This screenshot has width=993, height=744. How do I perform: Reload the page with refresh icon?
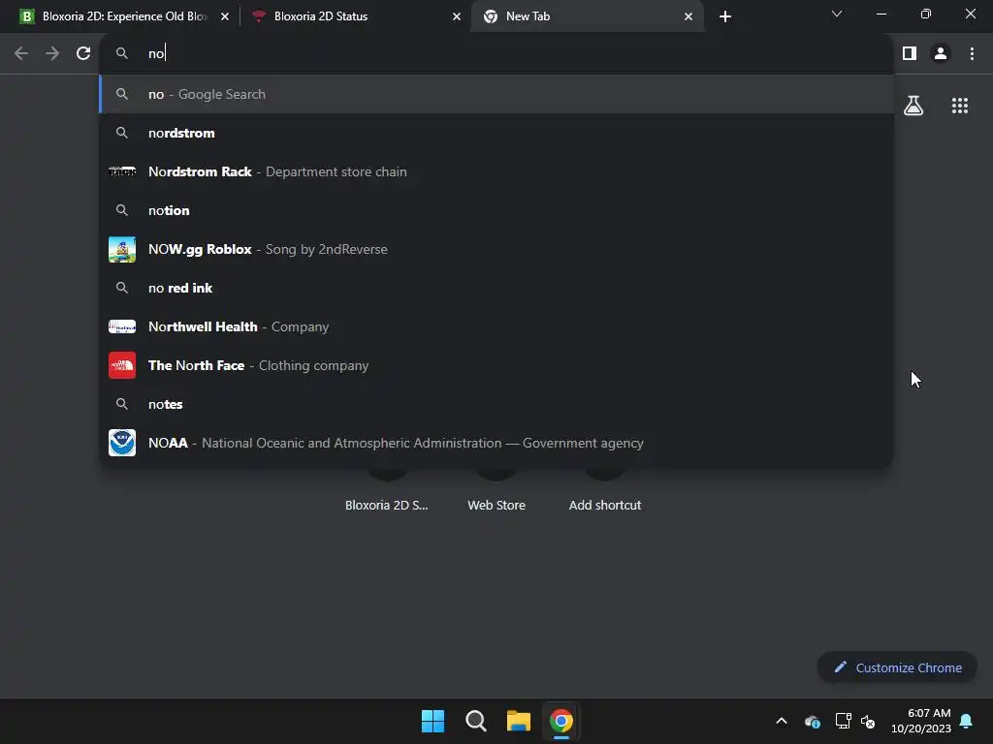(x=83, y=53)
